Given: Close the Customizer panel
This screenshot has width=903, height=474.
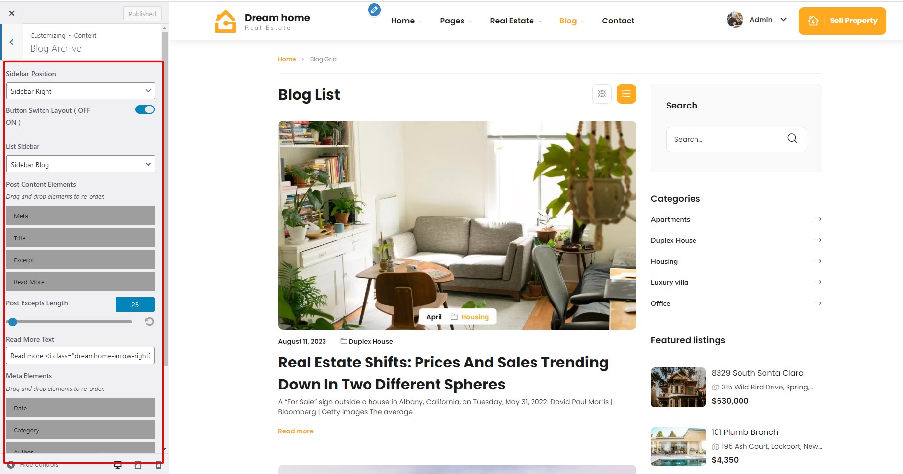Looking at the screenshot, I should point(12,13).
